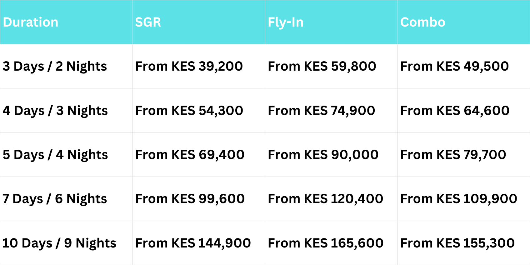The image size is (530, 265).
Task: Click the Fly-In column header
Action: pos(286,22)
